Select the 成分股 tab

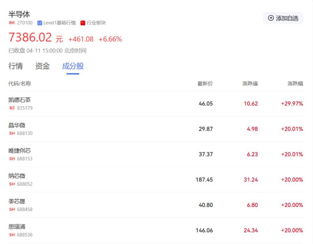pos(73,66)
